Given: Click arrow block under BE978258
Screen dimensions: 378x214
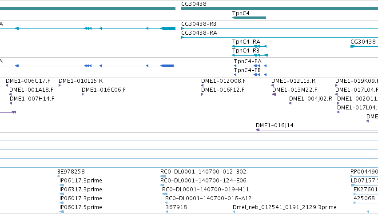Looking at the screenshot, I should click(x=58, y=176).
